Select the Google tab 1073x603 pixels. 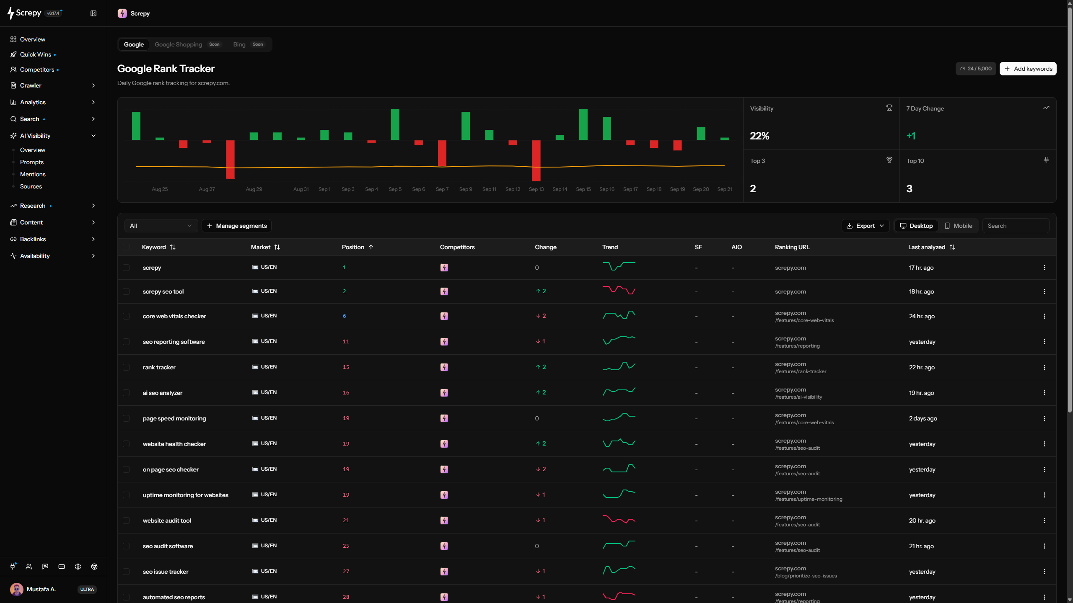point(134,44)
